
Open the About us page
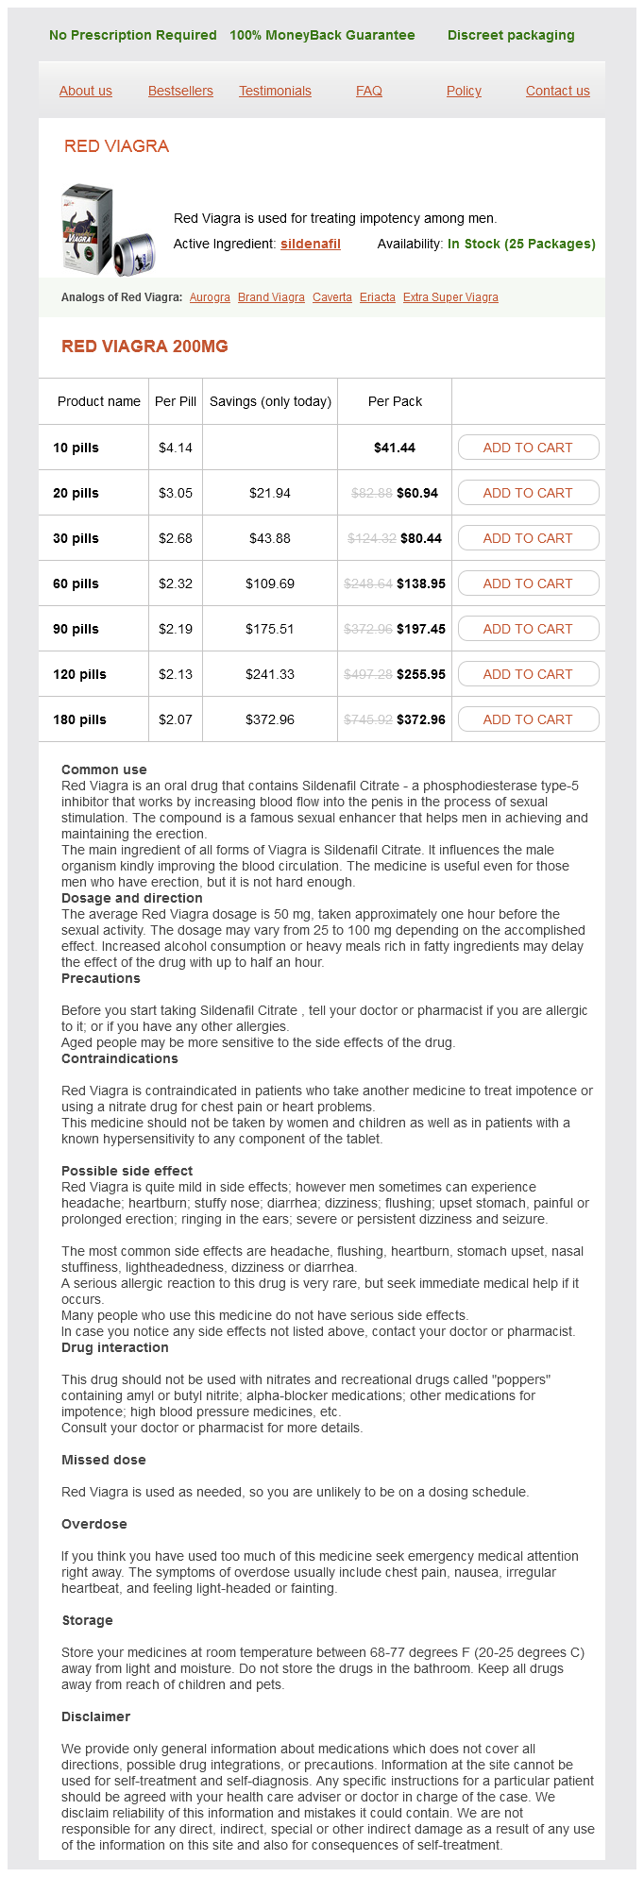click(86, 91)
